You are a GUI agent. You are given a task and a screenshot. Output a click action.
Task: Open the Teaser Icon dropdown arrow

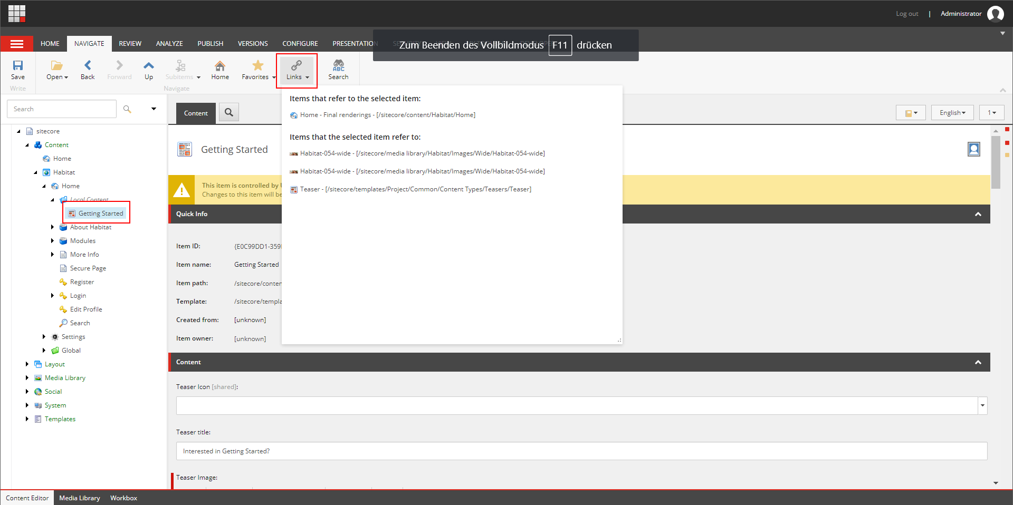tap(982, 405)
